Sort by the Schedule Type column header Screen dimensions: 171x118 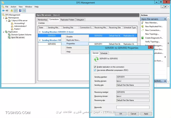tap(130, 27)
